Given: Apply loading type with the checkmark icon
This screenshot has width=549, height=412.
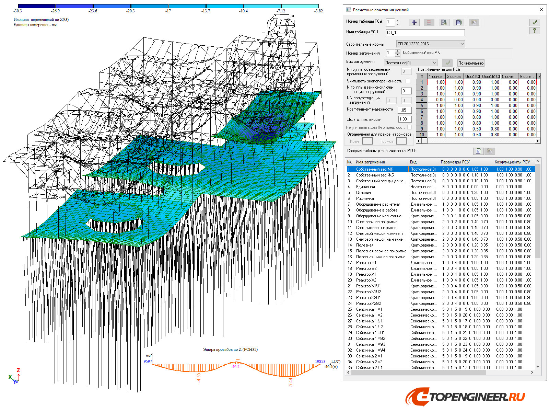Looking at the screenshot, I should click(x=447, y=63).
